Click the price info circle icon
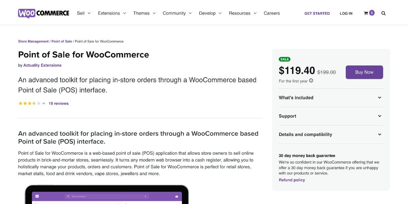Screen dimensions: 408x204 tap(311, 81)
